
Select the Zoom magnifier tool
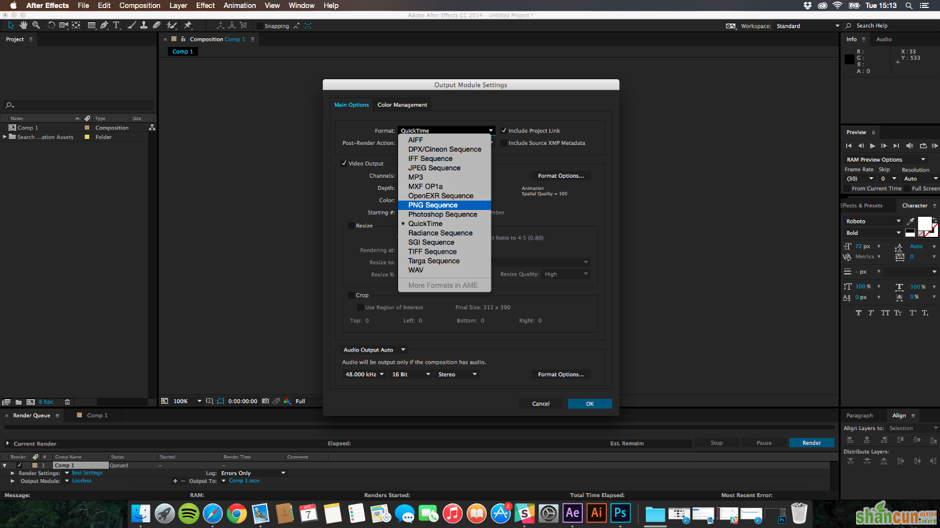36,25
